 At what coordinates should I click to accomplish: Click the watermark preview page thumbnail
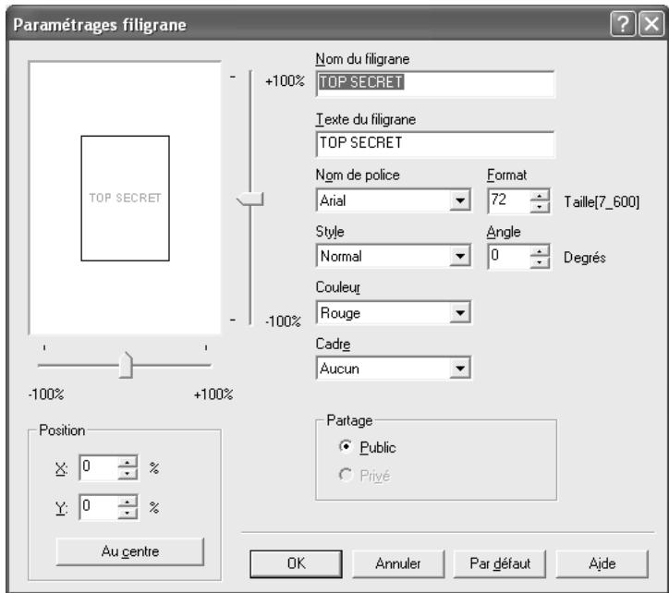click(125, 199)
